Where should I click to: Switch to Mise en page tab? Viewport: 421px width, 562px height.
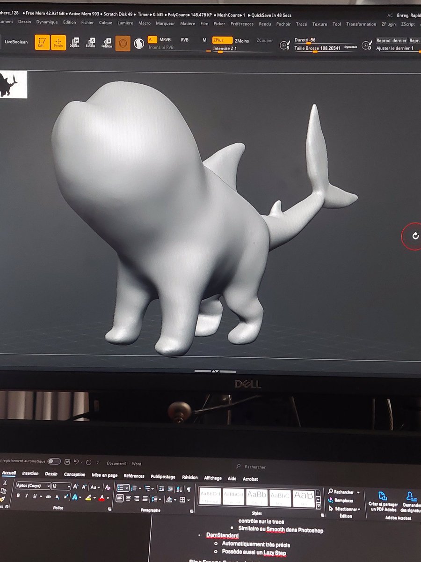pyautogui.click(x=104, y=475)
